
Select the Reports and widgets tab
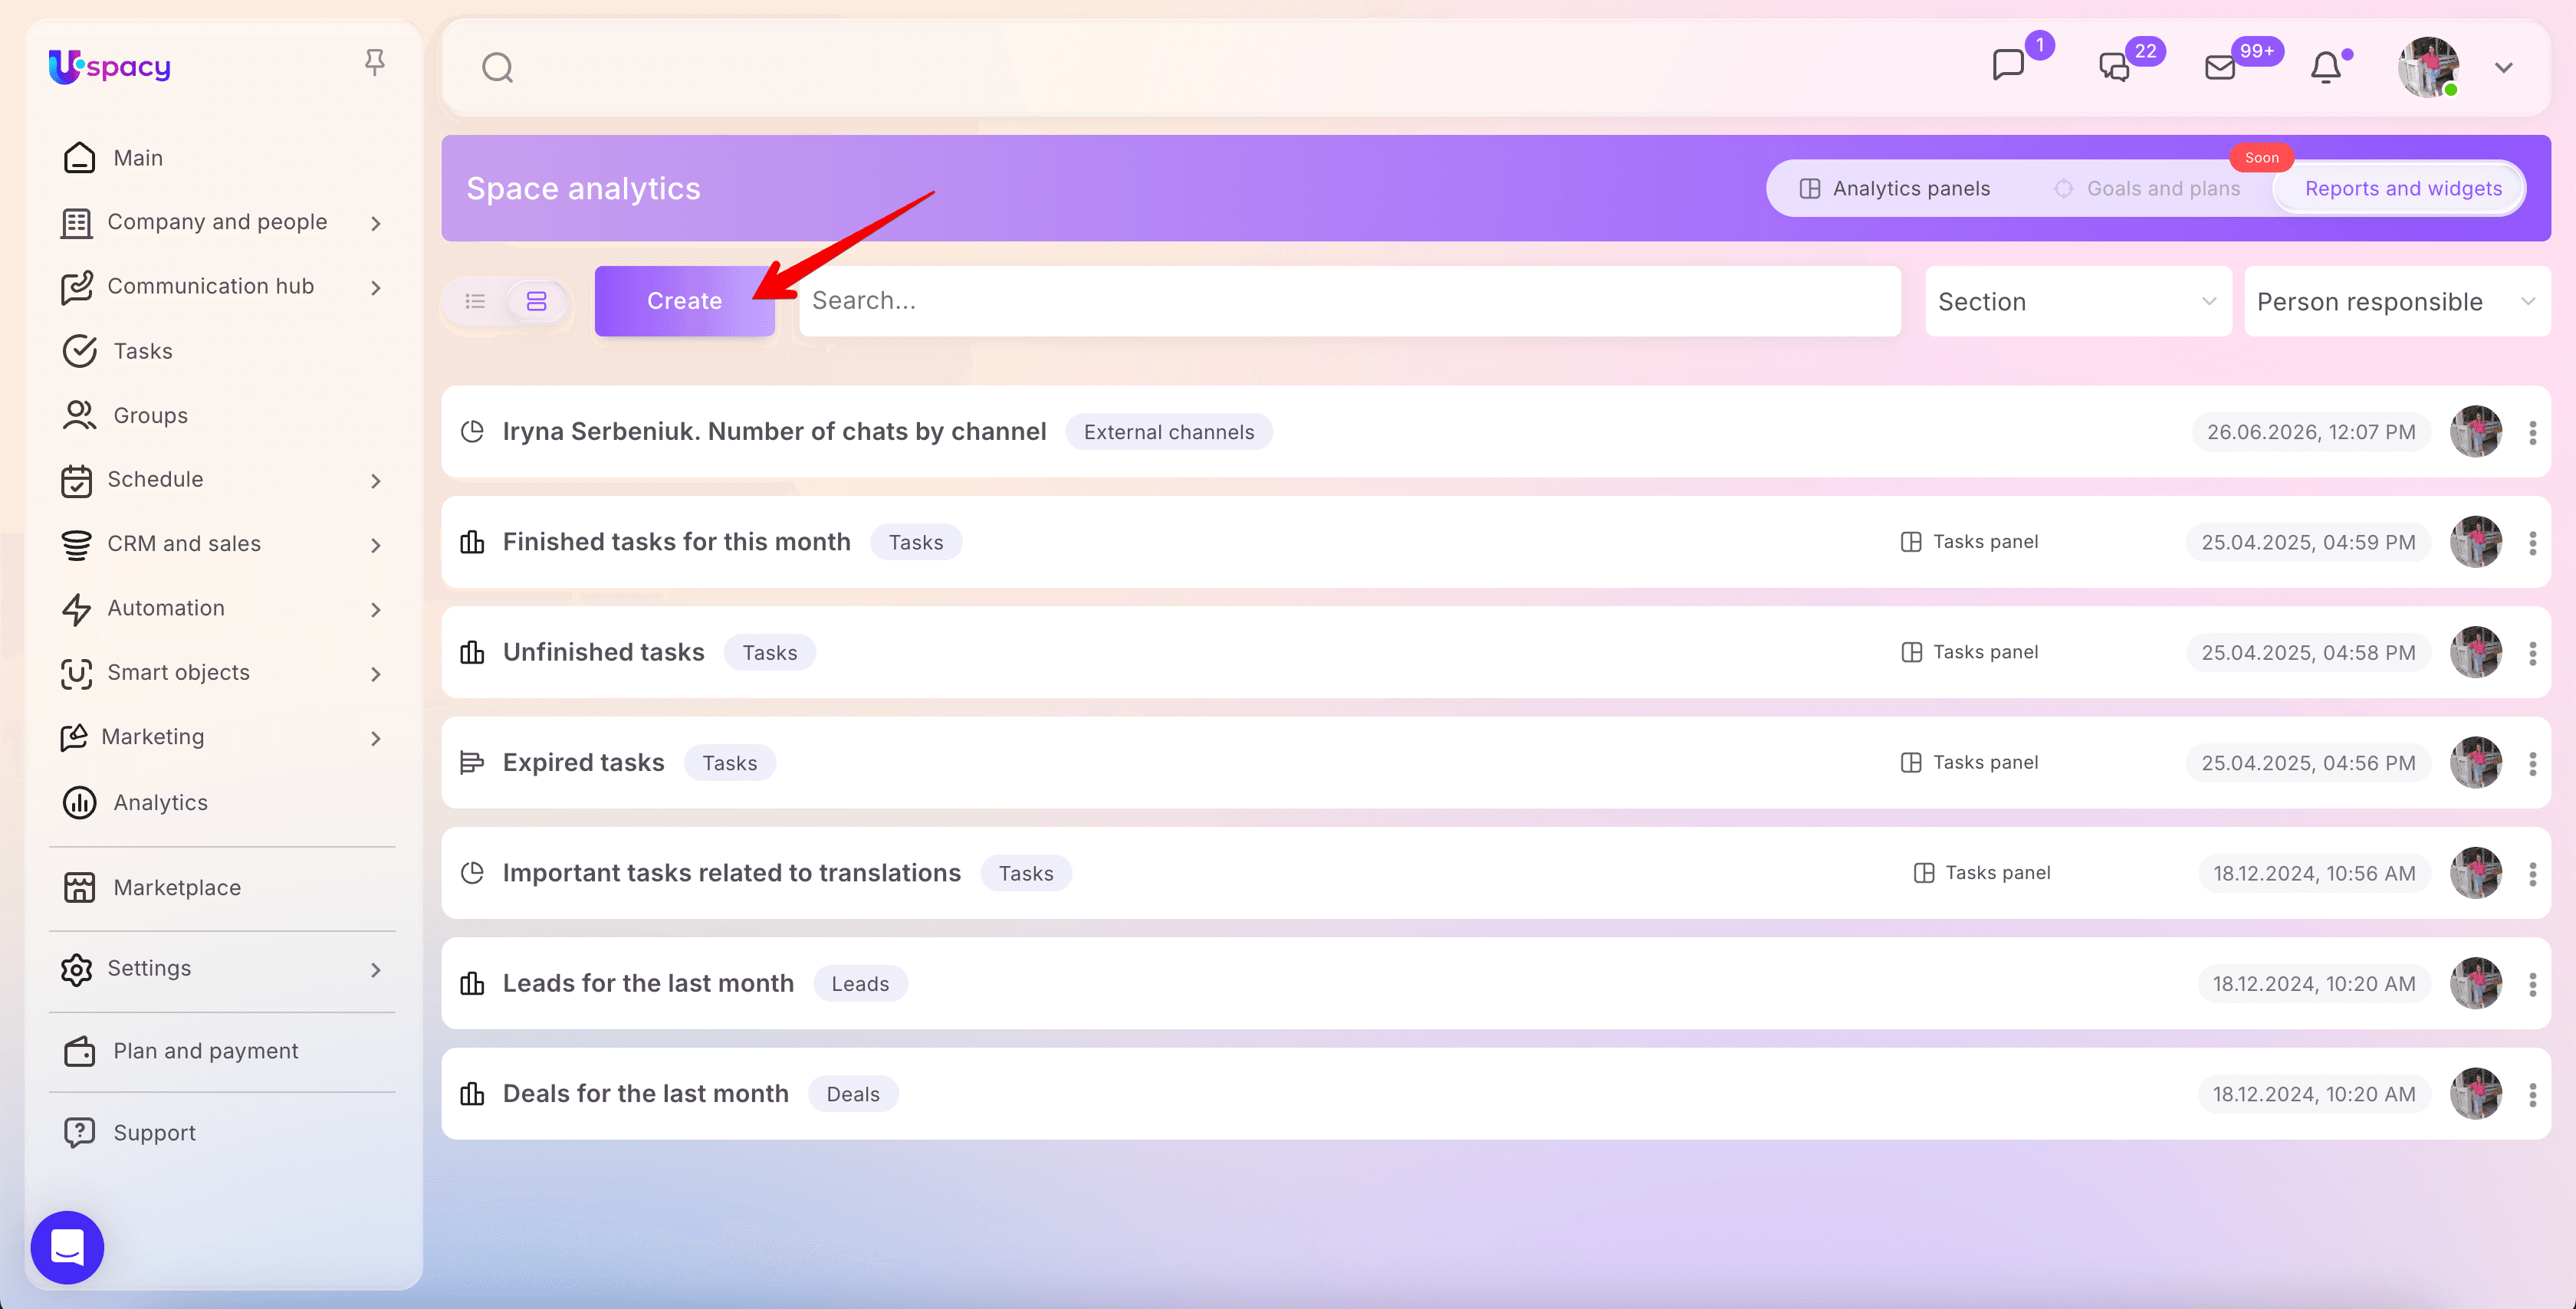pyautogui.click(x=2402, y=188)
